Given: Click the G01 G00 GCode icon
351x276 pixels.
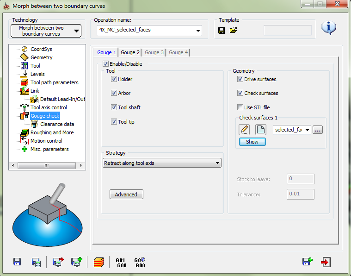Looking at the screenshot, I should (x=121, y=263).
